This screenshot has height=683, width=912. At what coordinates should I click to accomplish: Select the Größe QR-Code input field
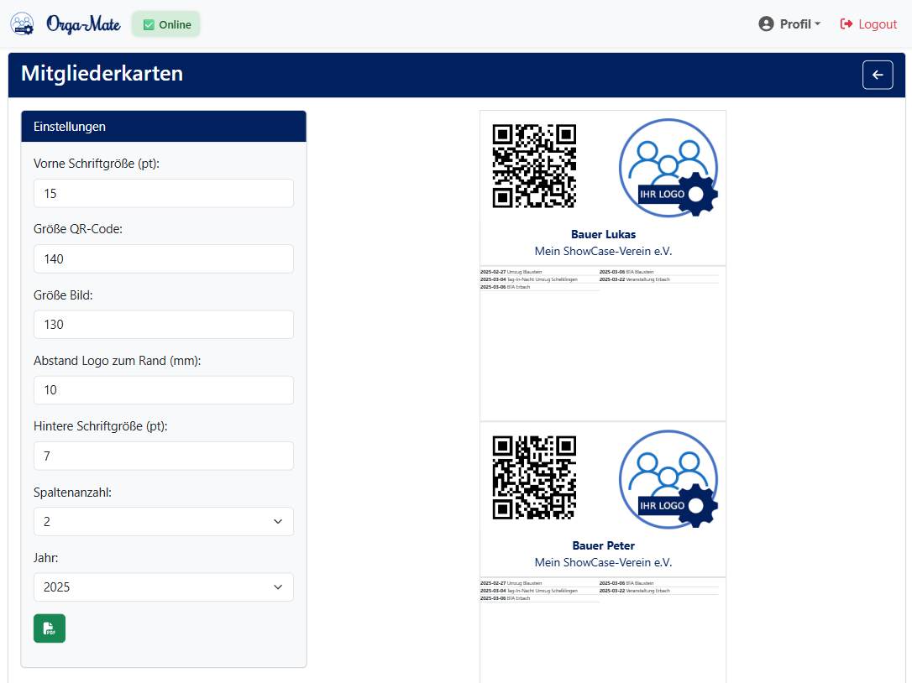163,258
